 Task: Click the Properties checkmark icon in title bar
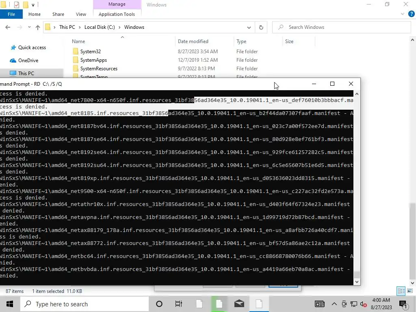[x=16, y=4]
